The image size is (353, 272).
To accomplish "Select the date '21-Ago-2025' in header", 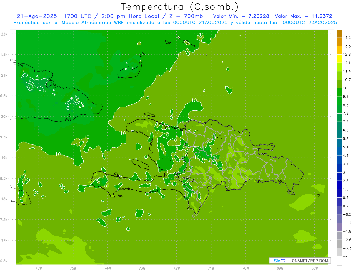I will coord(37,16).
